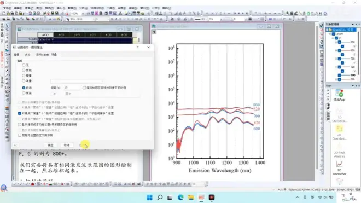Uncheck the Layer1 checkbox in object manager
Screen dimensions: 361x203
point(333,34)
